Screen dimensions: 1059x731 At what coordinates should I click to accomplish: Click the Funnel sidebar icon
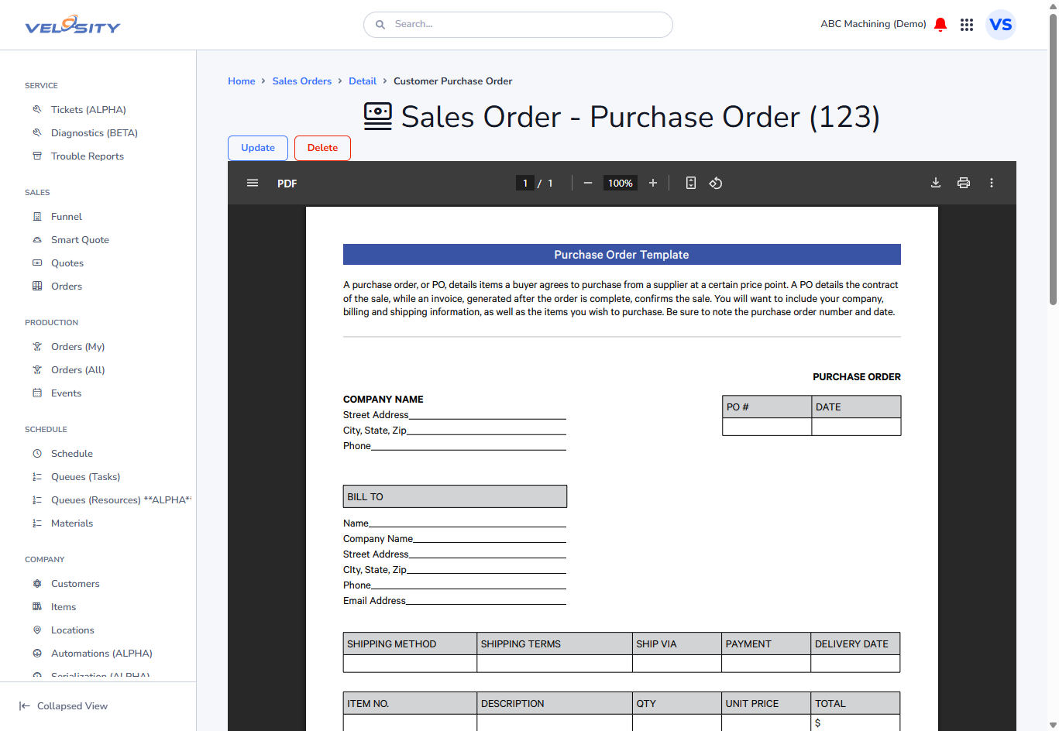pos(37,217)
